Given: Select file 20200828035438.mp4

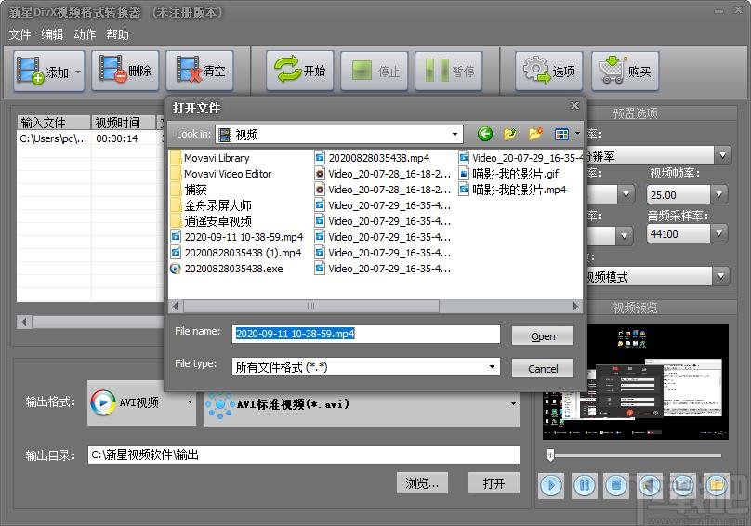Looking at the screenshot, I should [x=372, y=158].
